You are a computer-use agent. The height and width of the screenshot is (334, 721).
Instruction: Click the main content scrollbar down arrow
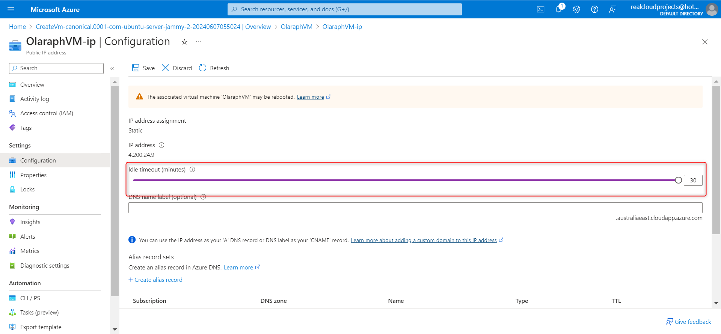point(716,303)
